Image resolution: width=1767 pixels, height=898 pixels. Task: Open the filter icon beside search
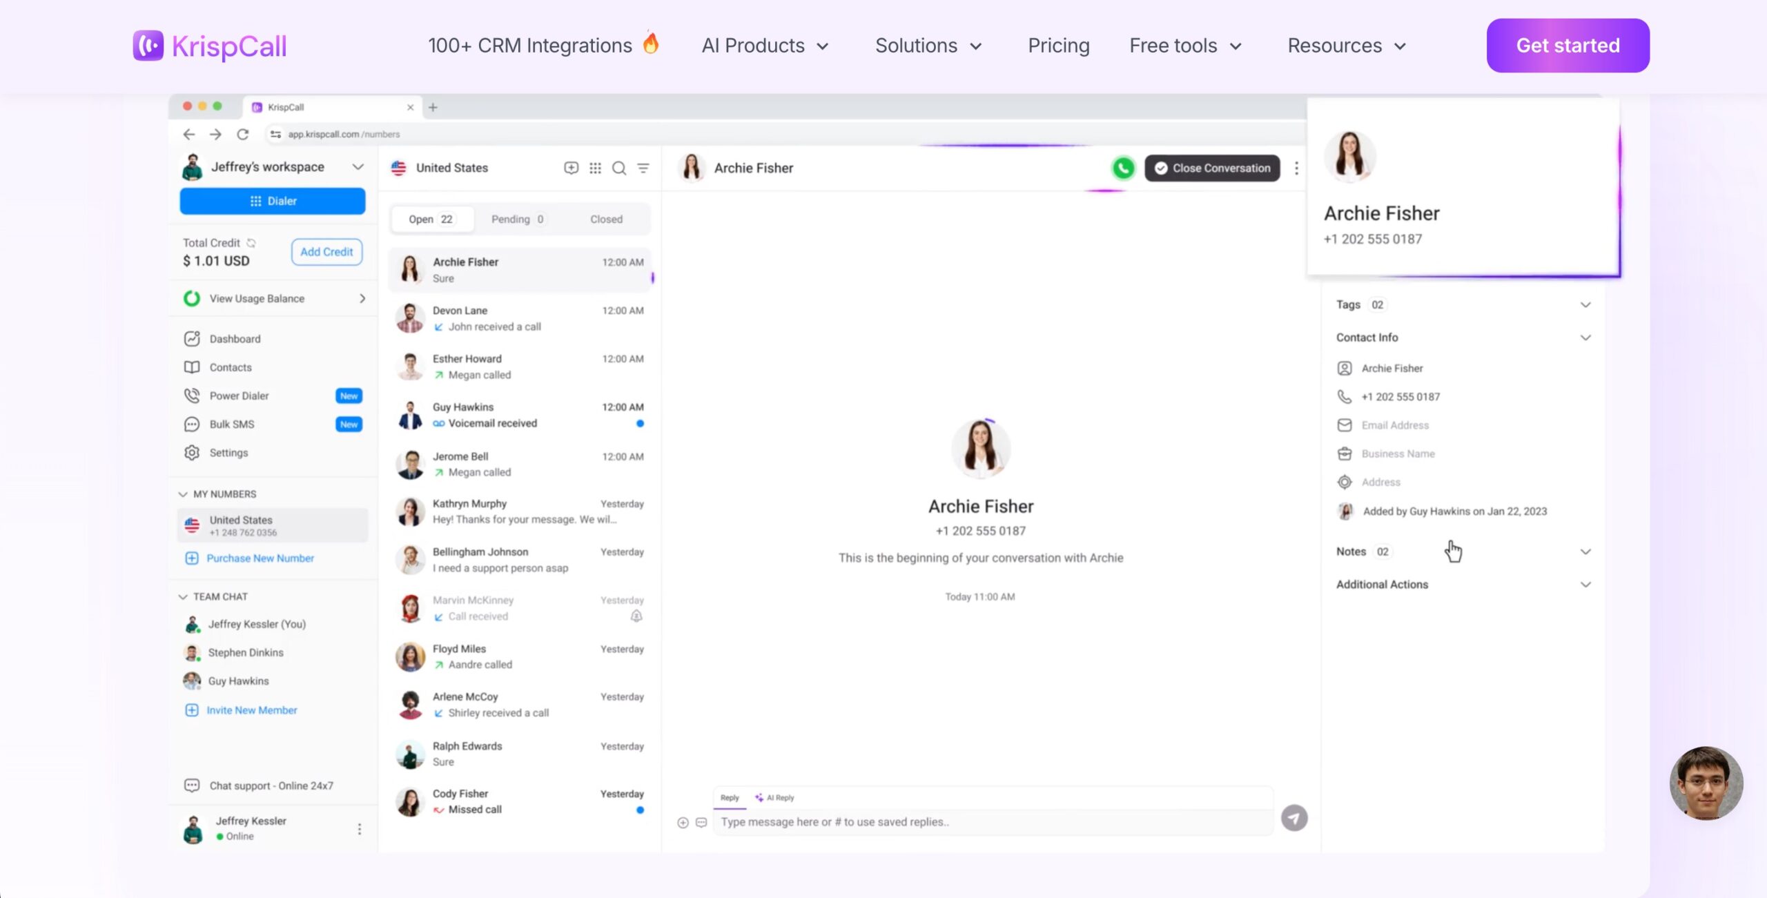(x=643, y=168)
